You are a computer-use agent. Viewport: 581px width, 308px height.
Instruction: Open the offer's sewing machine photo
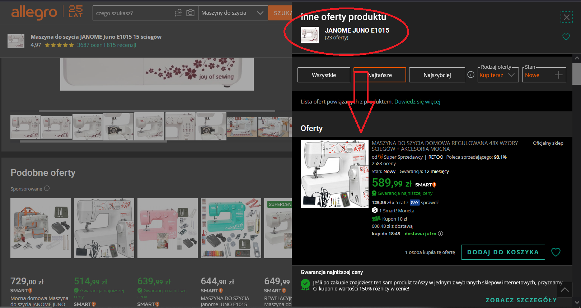coord(334,174)
